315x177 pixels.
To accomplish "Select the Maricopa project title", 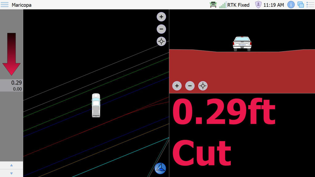I will point(22,5).
